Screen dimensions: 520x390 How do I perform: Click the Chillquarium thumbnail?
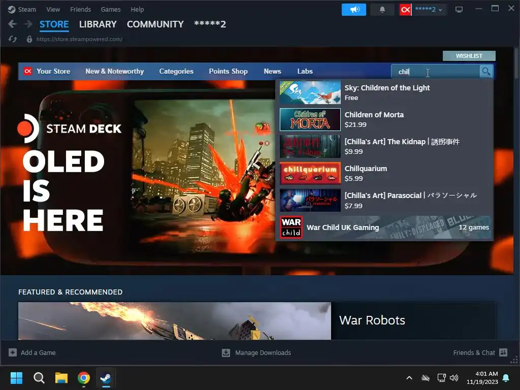pos(310,174)
